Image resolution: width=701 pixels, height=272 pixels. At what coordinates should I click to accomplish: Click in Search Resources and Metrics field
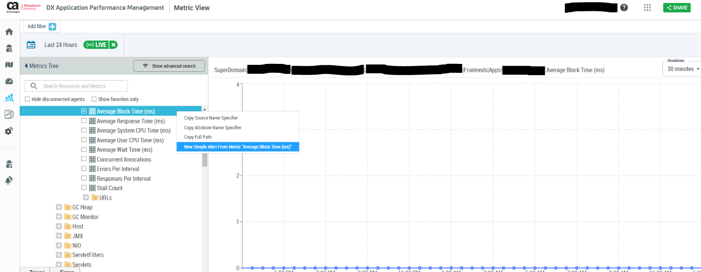(76, 86)
